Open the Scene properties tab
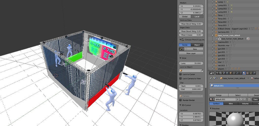 pos(224,73)
